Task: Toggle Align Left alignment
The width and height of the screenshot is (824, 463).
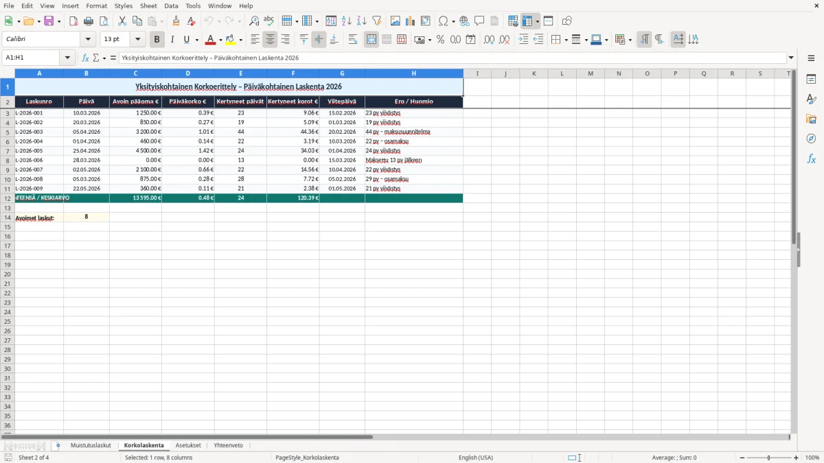Action: (255, 40)
